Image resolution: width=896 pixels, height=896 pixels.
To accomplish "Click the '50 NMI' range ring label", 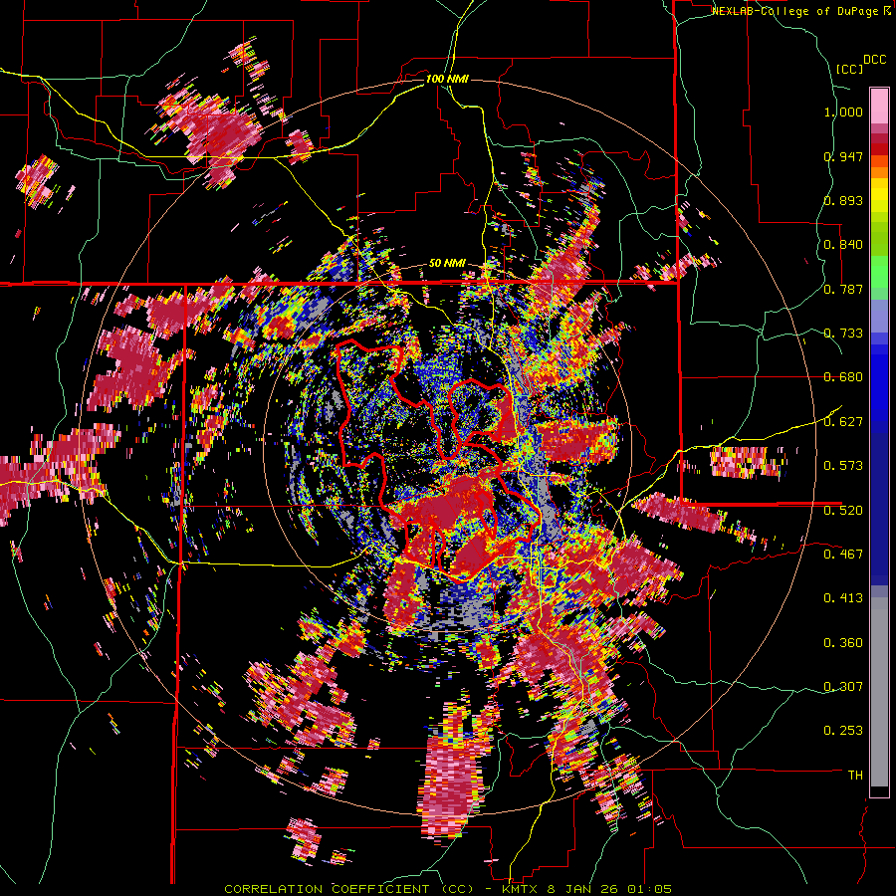I will tap(447, 264).
